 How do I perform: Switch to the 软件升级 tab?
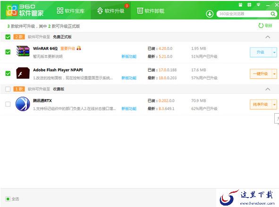pyautogui.click(x=110, y=11)
